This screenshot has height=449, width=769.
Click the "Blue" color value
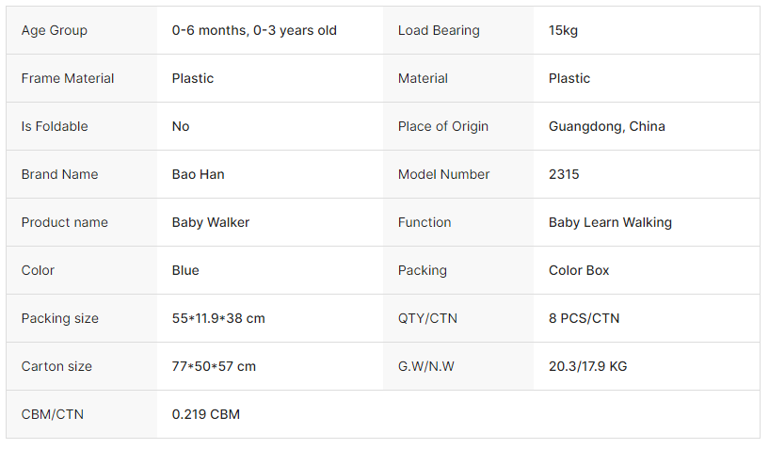pyautogui.click(x=185, y=270)
